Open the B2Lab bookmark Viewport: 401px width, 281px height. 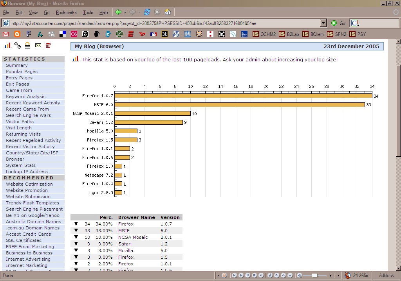click(289, 34)
